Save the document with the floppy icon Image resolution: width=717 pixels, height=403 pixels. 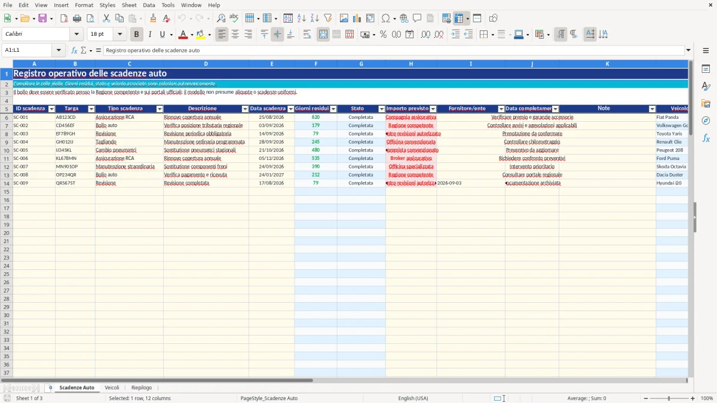tap(42, 19)
